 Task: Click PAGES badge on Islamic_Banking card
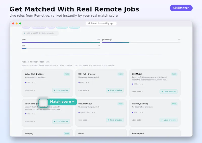174,104
